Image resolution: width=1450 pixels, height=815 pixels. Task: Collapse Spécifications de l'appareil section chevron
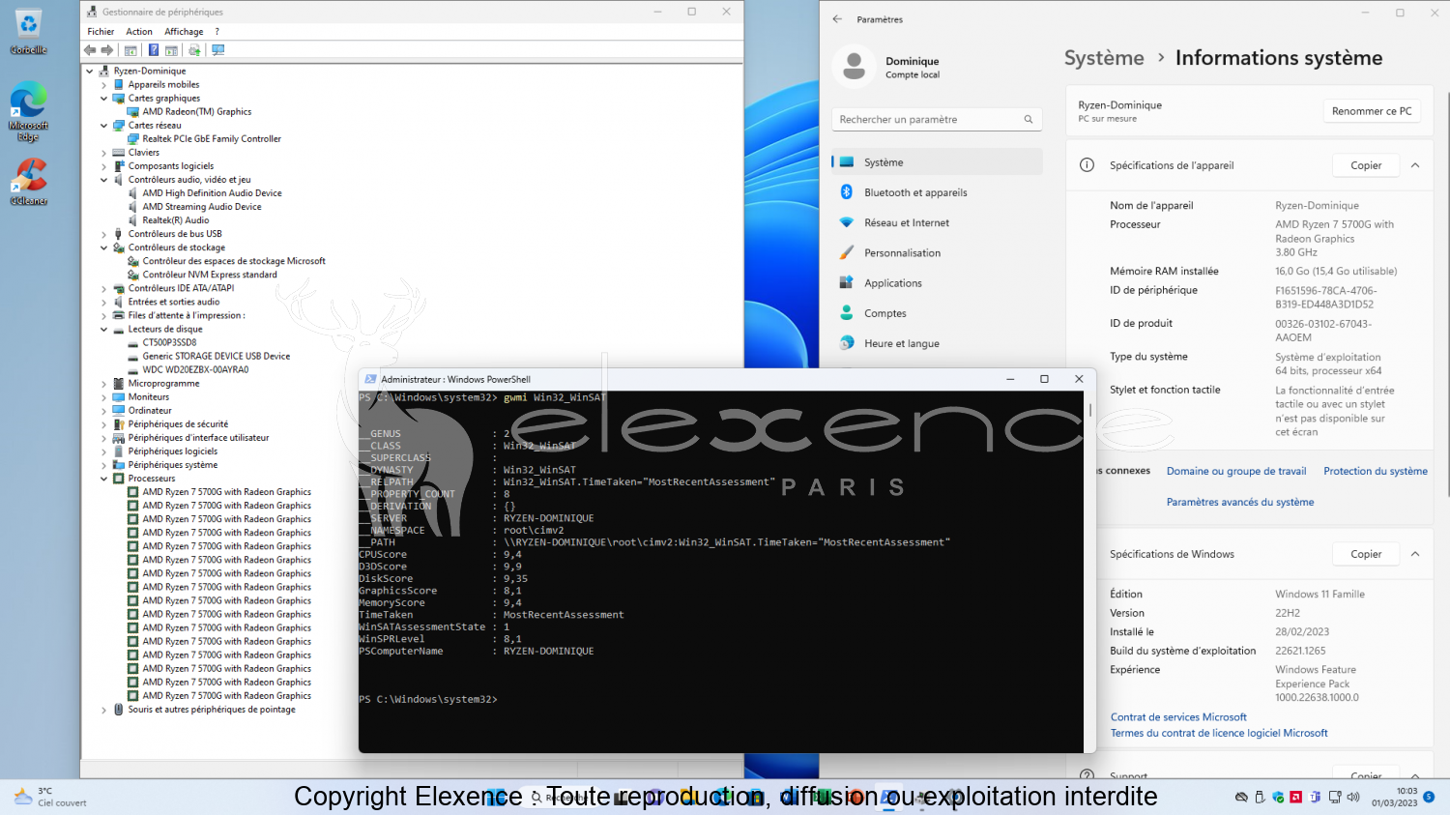click(x=1415, y=165)
